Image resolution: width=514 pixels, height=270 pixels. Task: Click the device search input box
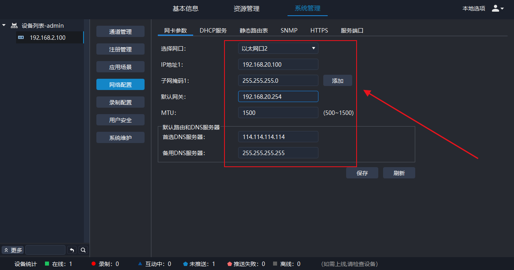click(45, 250)
